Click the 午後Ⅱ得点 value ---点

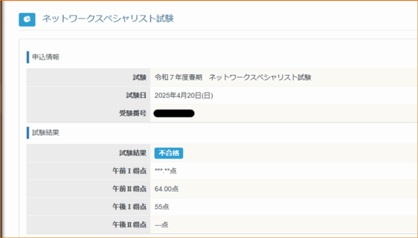click(161, 225)
